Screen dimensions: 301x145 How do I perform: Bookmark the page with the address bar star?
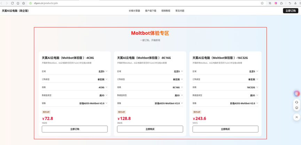point(262,3)
